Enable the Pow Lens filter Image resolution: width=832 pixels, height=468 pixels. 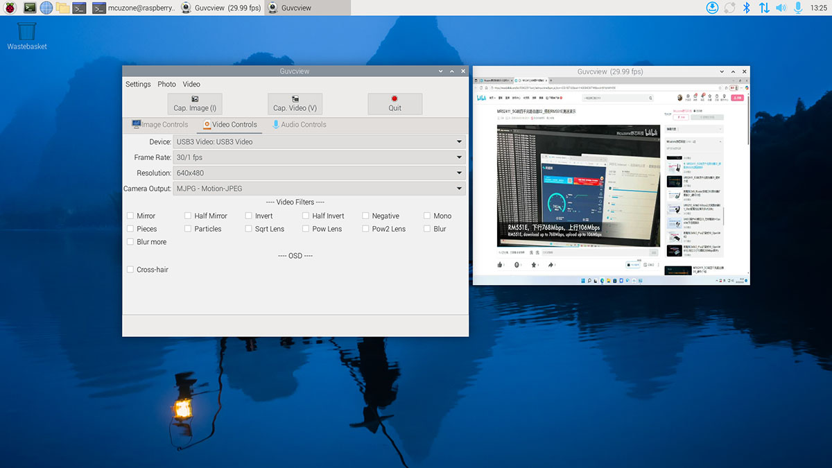(x=306, y=229)
